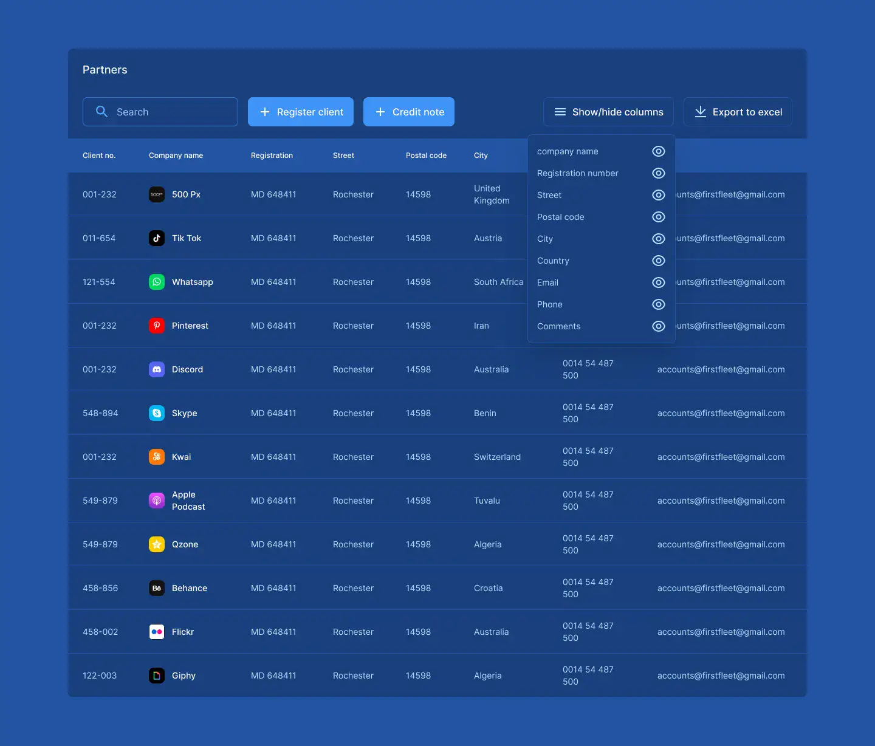The width and height of the screenshot is (875, 746).
Task: Sort by Client no. column header
Action: 99,156
